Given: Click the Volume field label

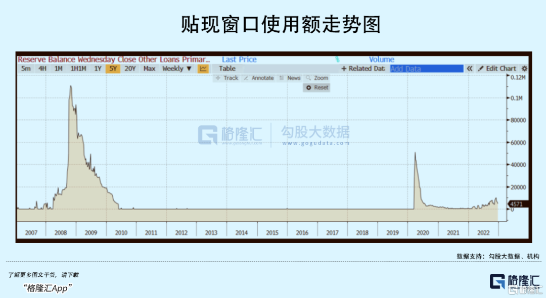Looking at the screenshot, I should [381, 60].
